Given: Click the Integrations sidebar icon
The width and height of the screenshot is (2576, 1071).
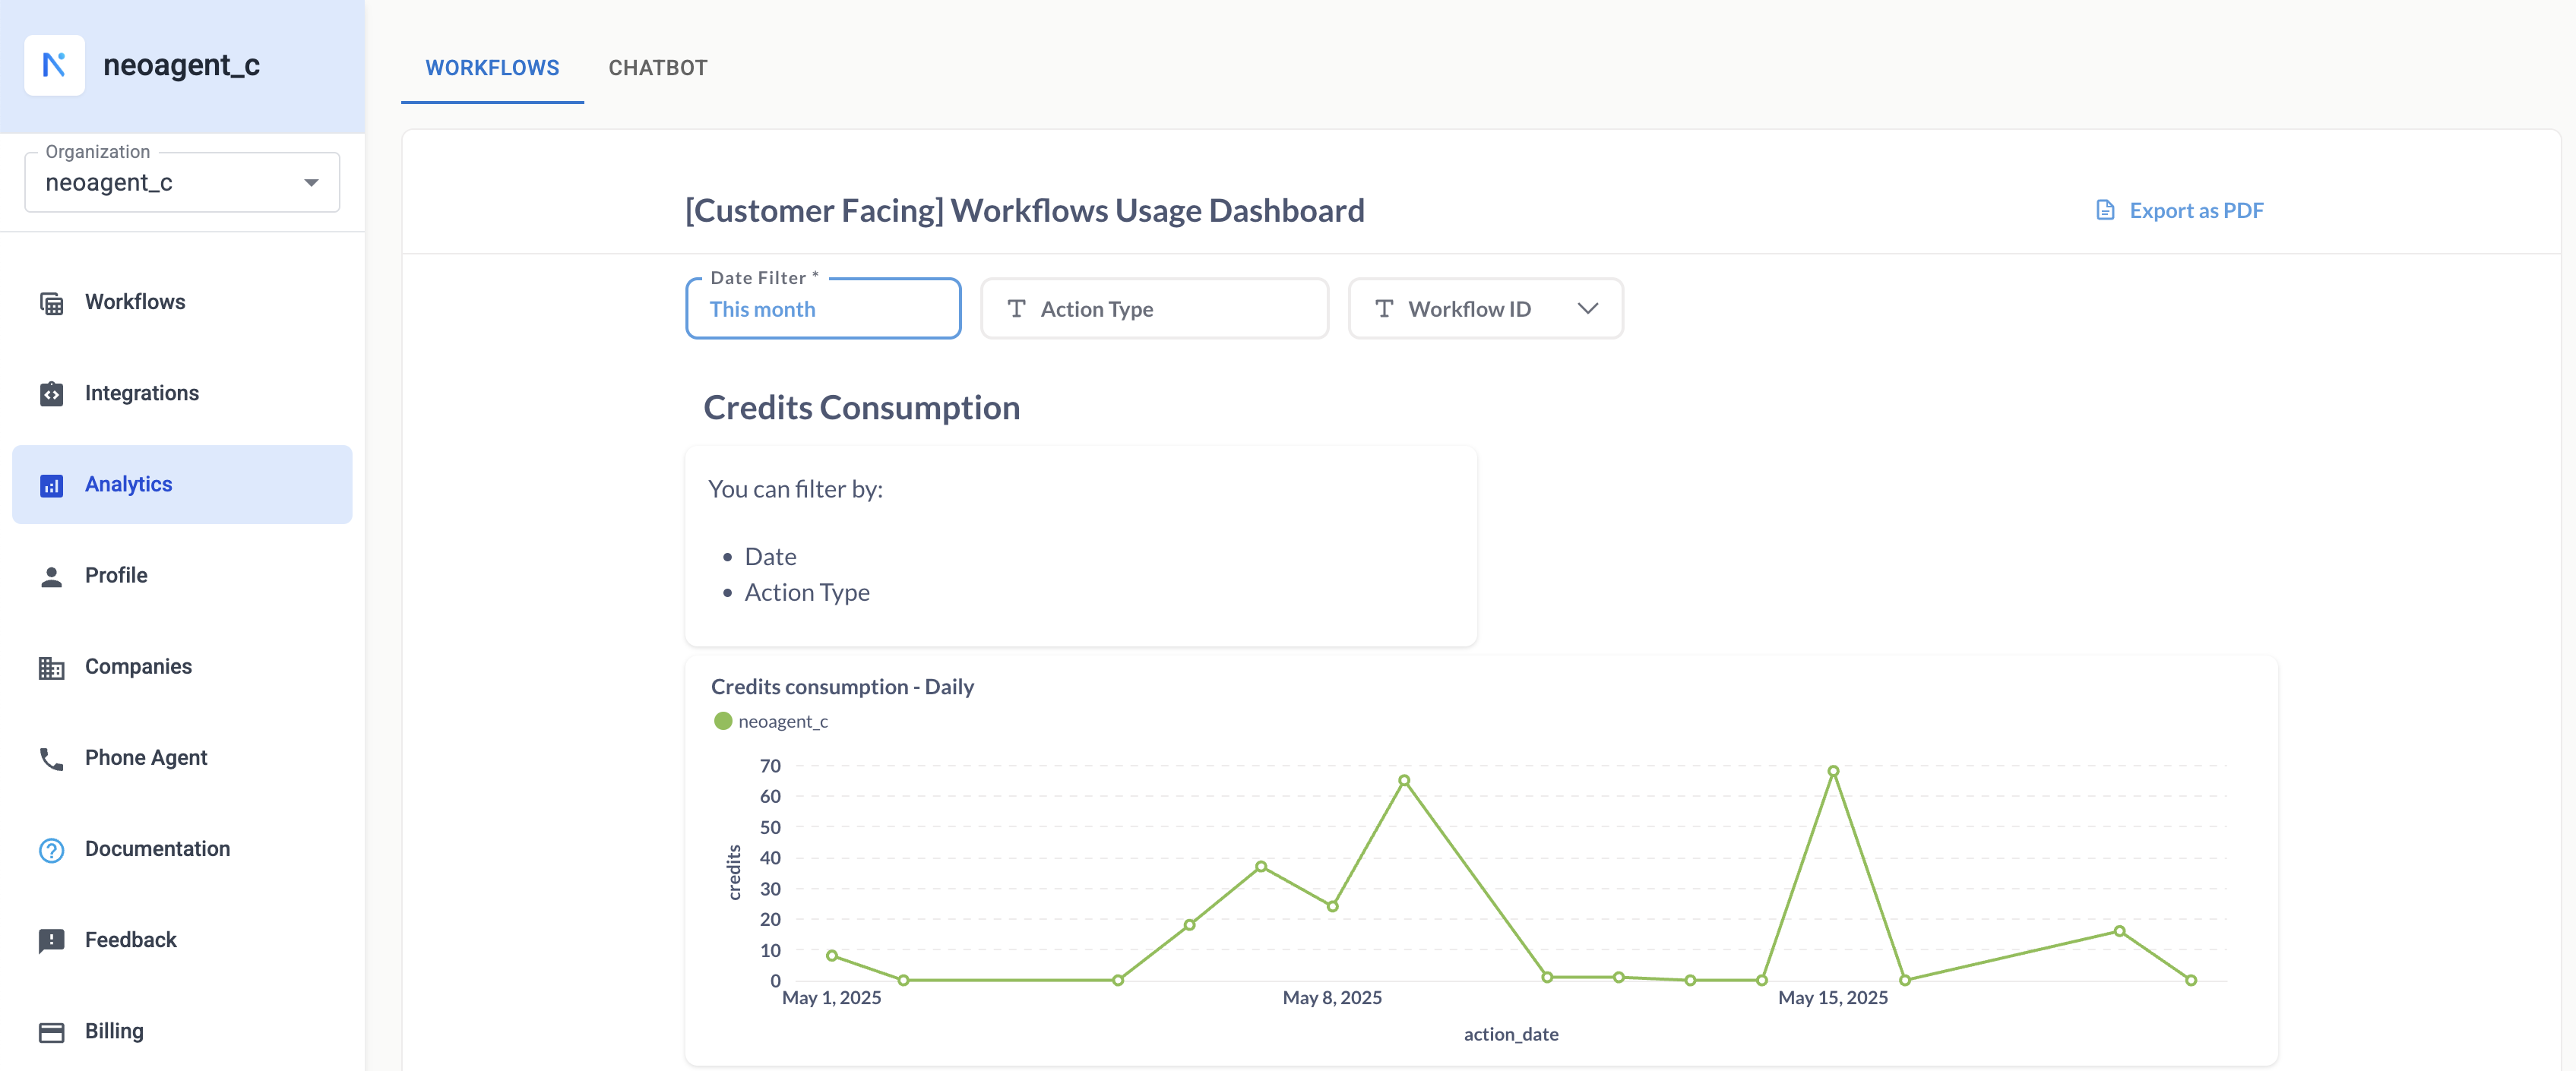Looking at the screenshot, I should click(x=51, y=394).
